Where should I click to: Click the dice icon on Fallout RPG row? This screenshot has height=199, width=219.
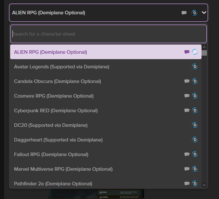tap(187, 154)
